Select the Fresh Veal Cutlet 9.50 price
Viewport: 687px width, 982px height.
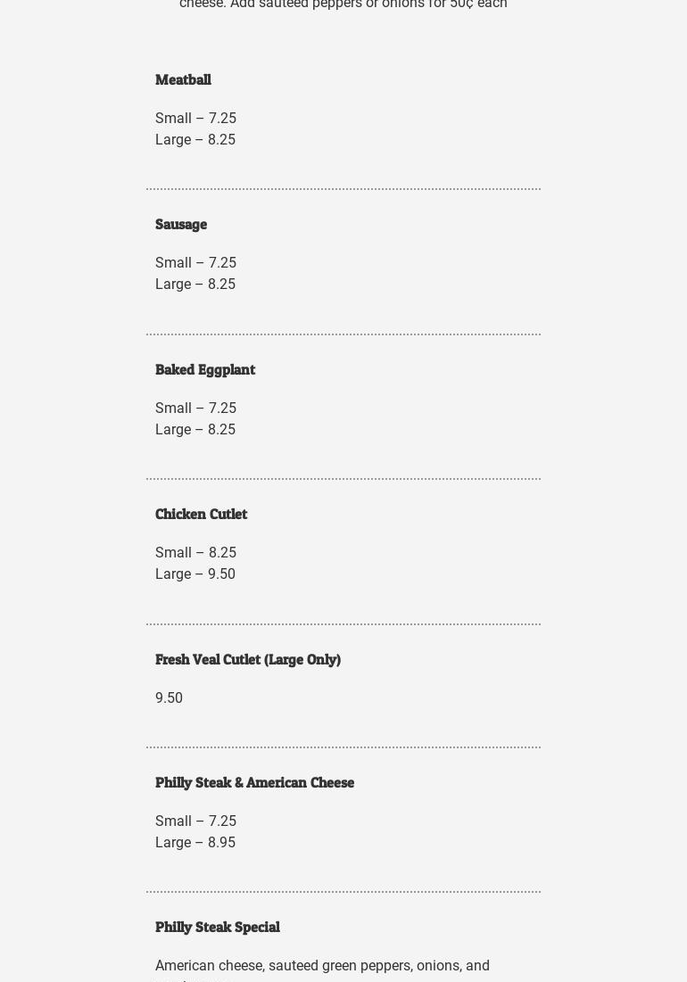click(169, 698)
